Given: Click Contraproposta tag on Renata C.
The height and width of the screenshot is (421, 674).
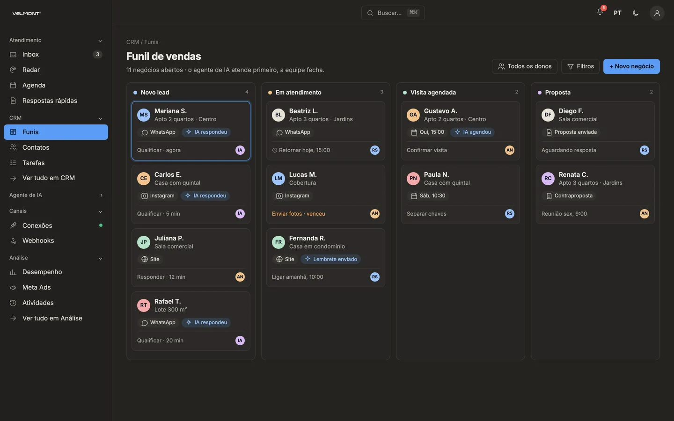Looking at the screenshot, I should [569, 196].
